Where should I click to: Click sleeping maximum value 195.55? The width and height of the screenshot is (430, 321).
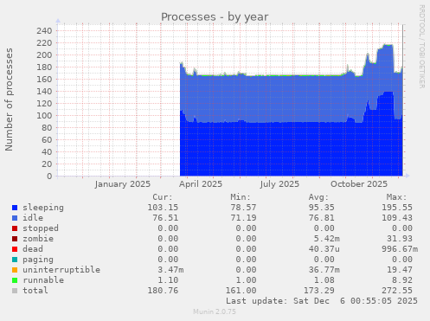coord(397,208)
